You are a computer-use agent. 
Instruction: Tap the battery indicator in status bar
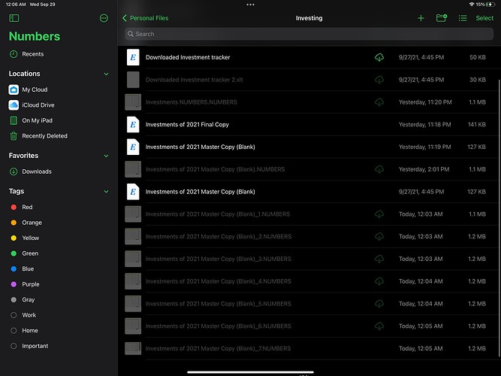click(x=490, y=5)
